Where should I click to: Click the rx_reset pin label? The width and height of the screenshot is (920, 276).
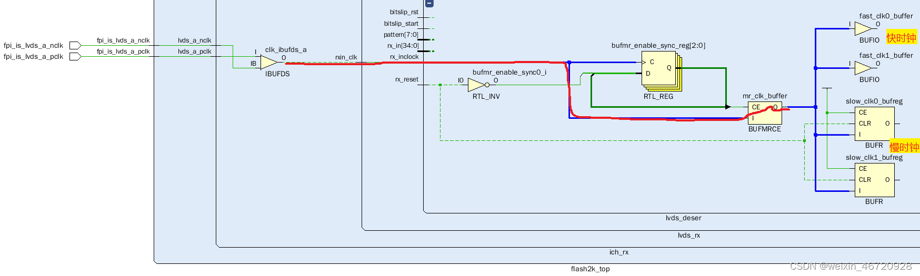(x=407, y=79)
